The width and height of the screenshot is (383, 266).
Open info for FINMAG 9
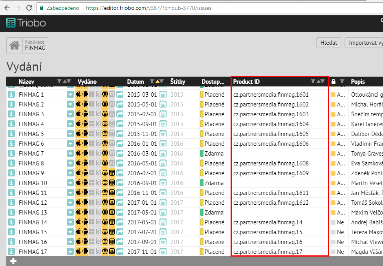(x=11, y=173)
